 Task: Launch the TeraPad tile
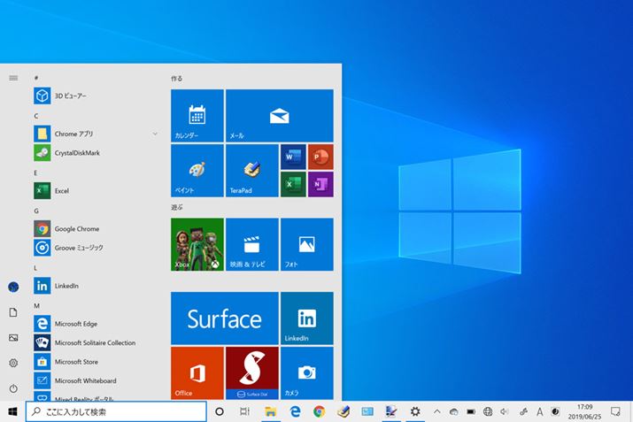[251, 171]
